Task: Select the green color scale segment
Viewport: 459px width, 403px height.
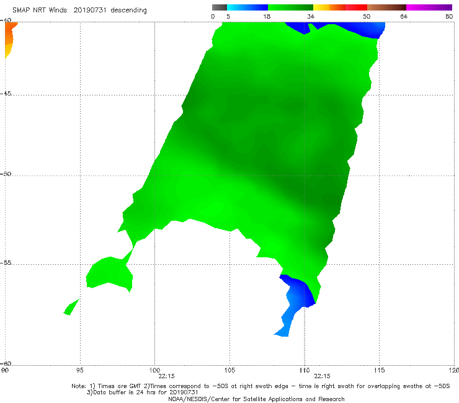Action: (x=290, y=7)
